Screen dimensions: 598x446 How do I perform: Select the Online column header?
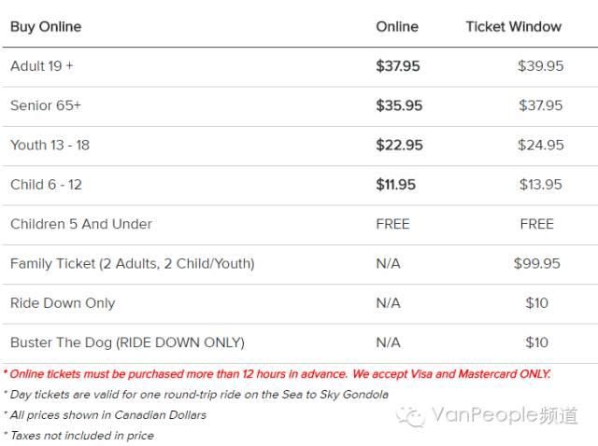coord(397,27)
